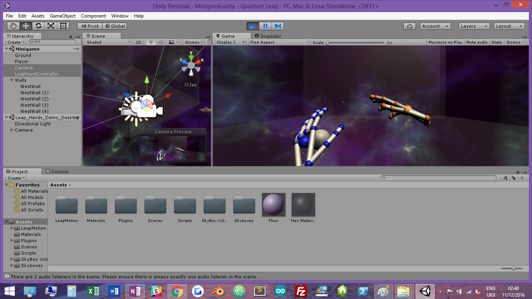Click the Play button

[253, 26]
